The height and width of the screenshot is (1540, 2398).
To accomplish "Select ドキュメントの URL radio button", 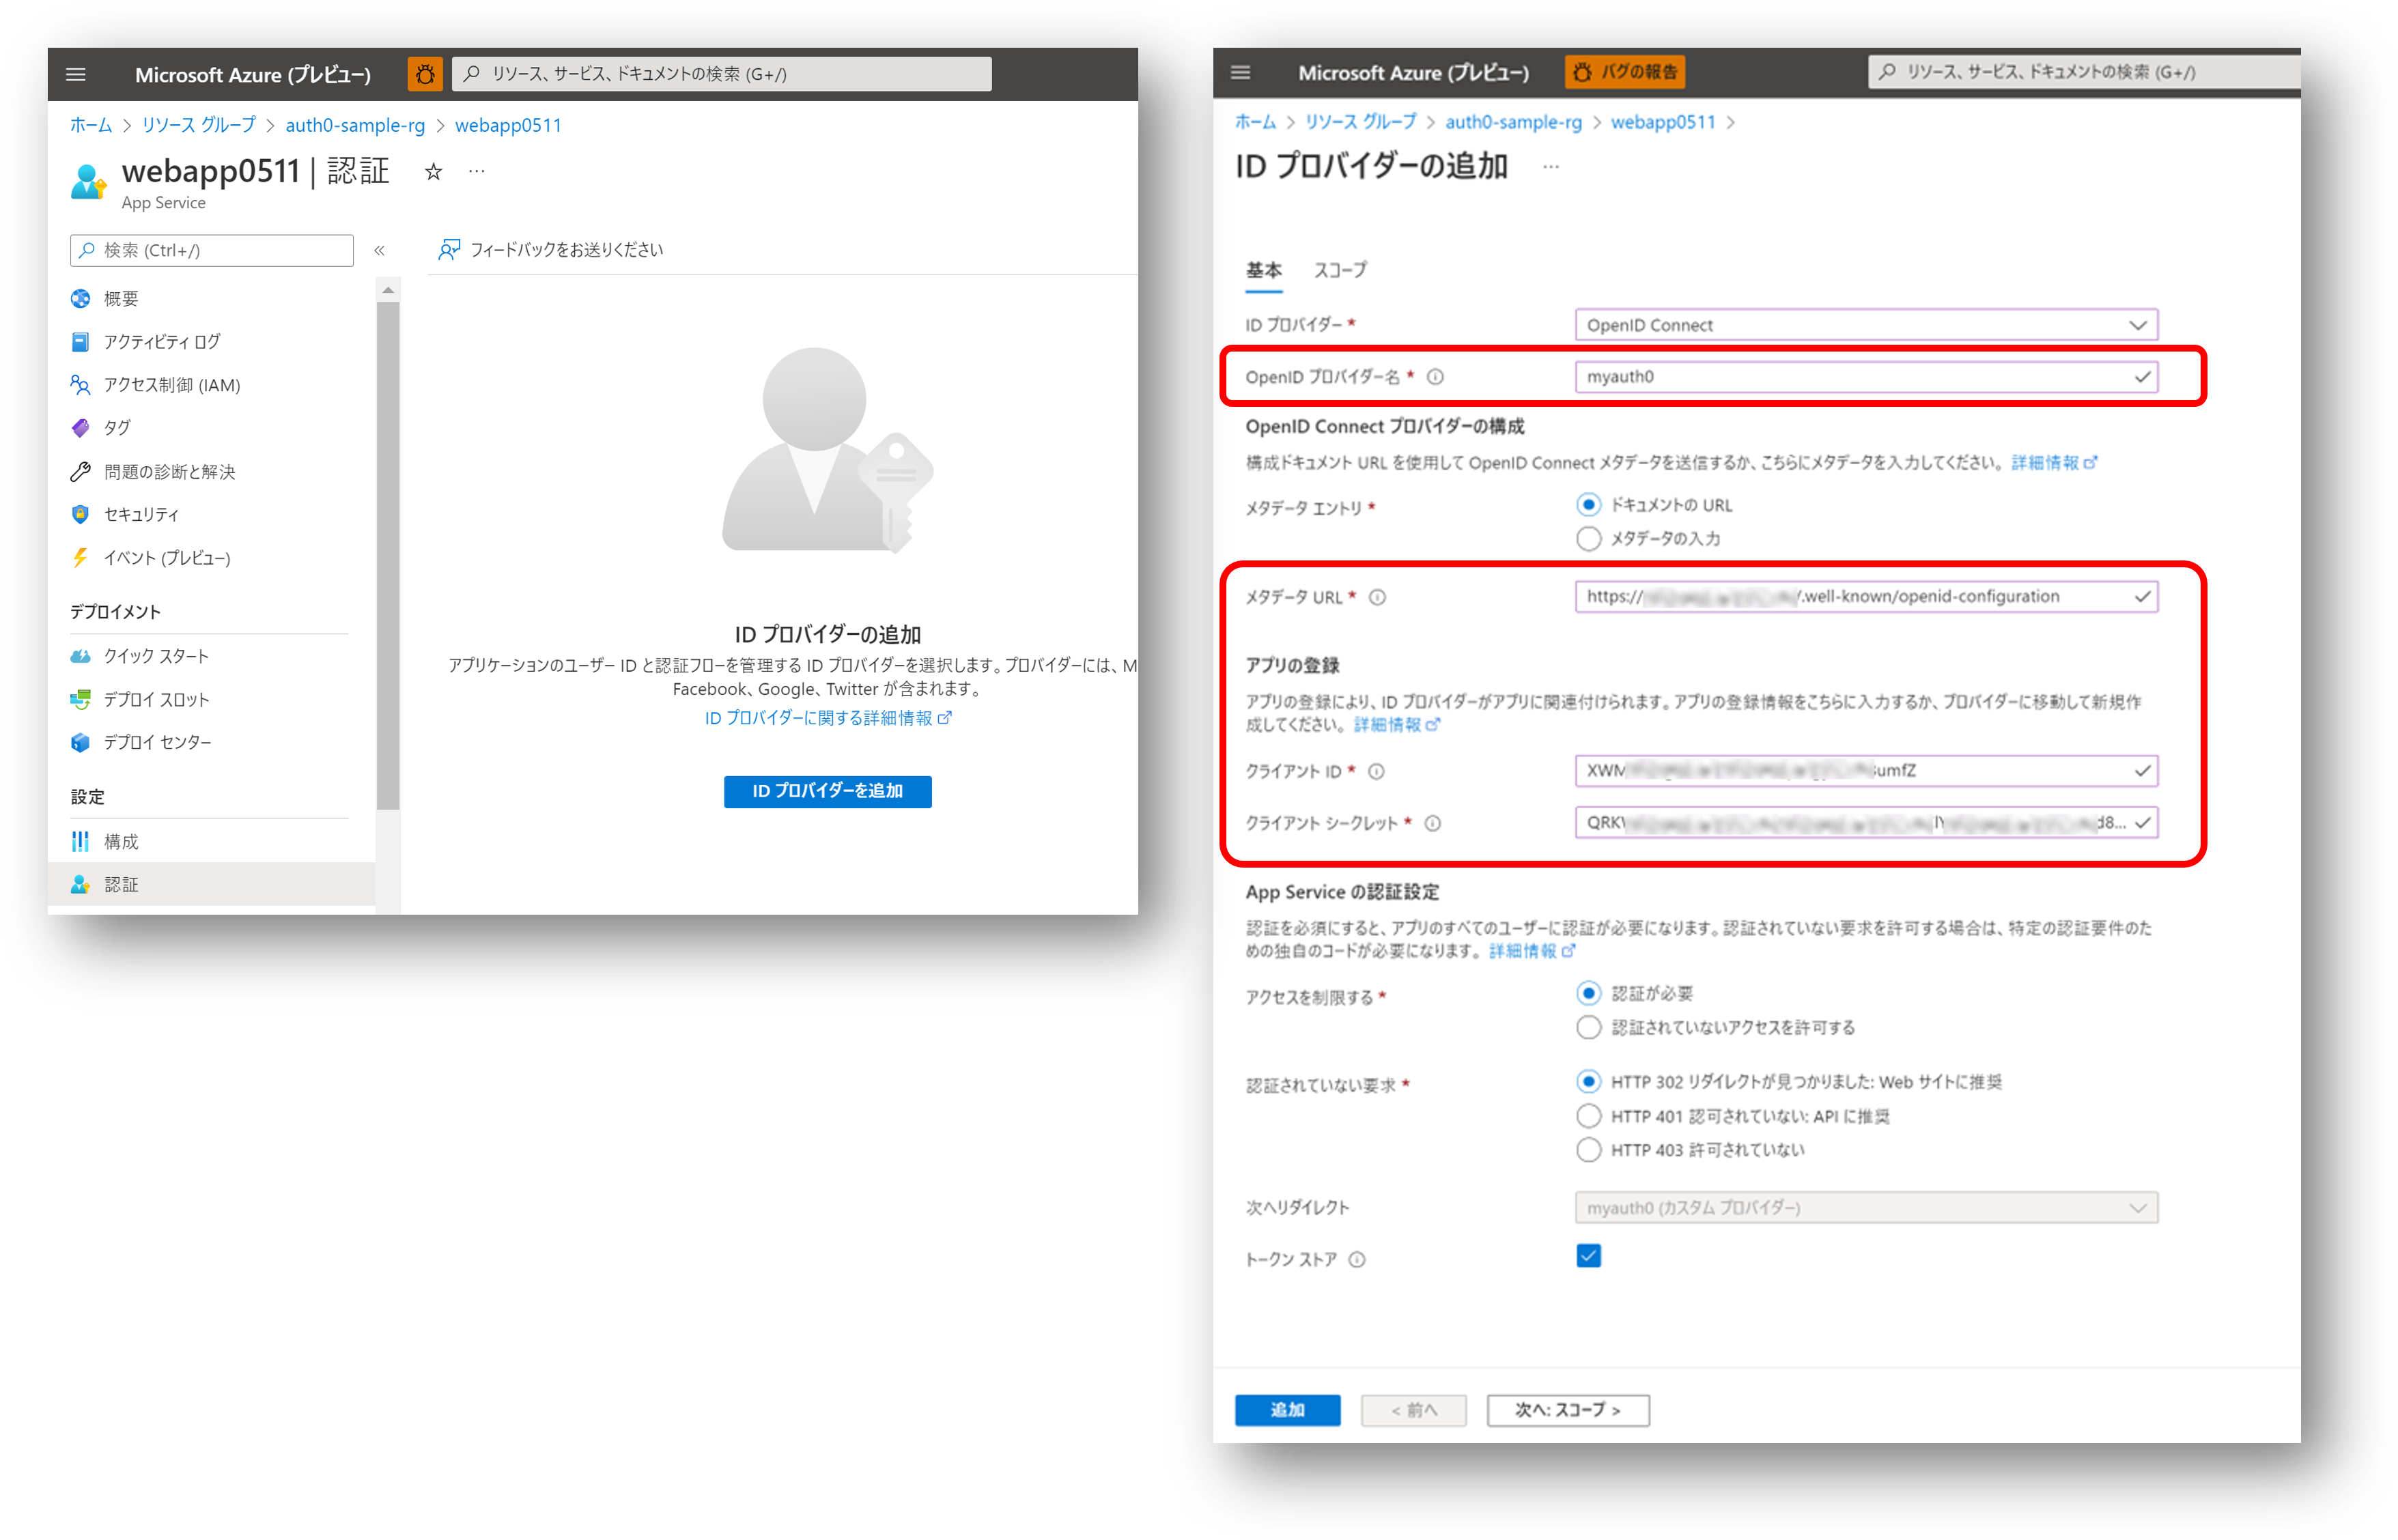I will click(1588, 504).
